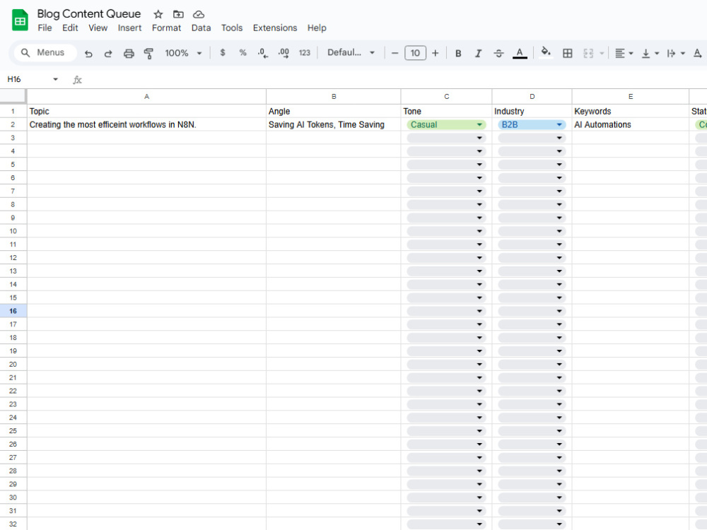Screen dimensions: 707x530
Task: Increase decimal places
Action: click(284, 53)
